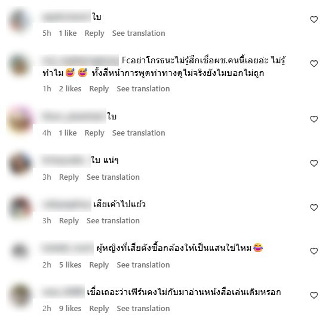View the 5 likes list

pyautogui.click(x=70, y=265)
